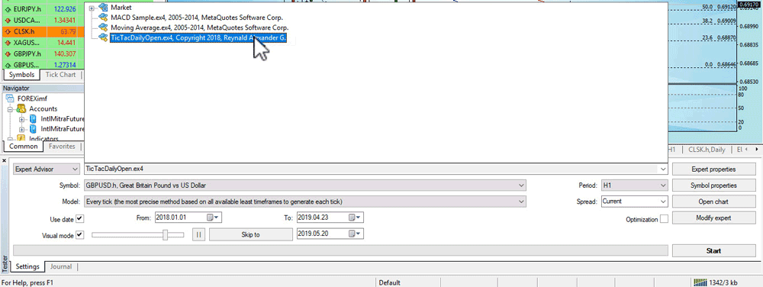Close the Tester panel with the X icon

point(4,160)
